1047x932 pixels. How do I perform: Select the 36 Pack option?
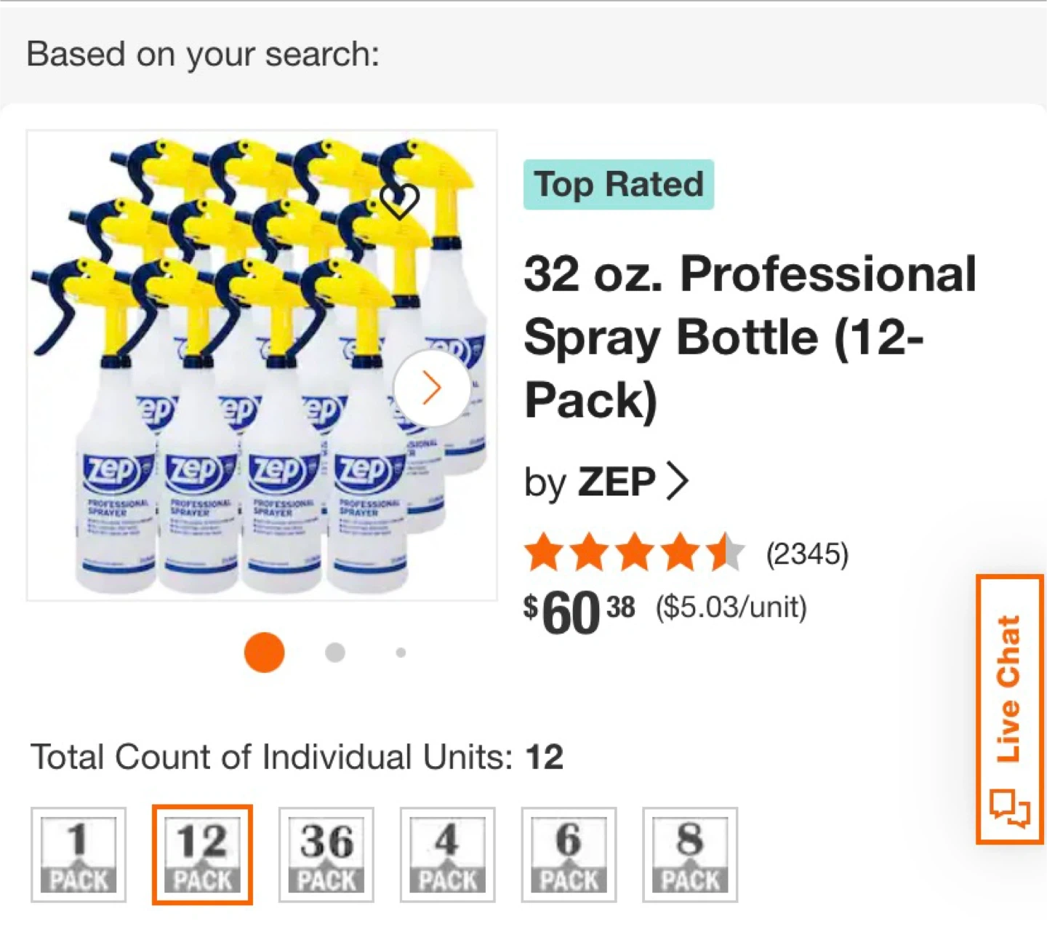[326, 855]
